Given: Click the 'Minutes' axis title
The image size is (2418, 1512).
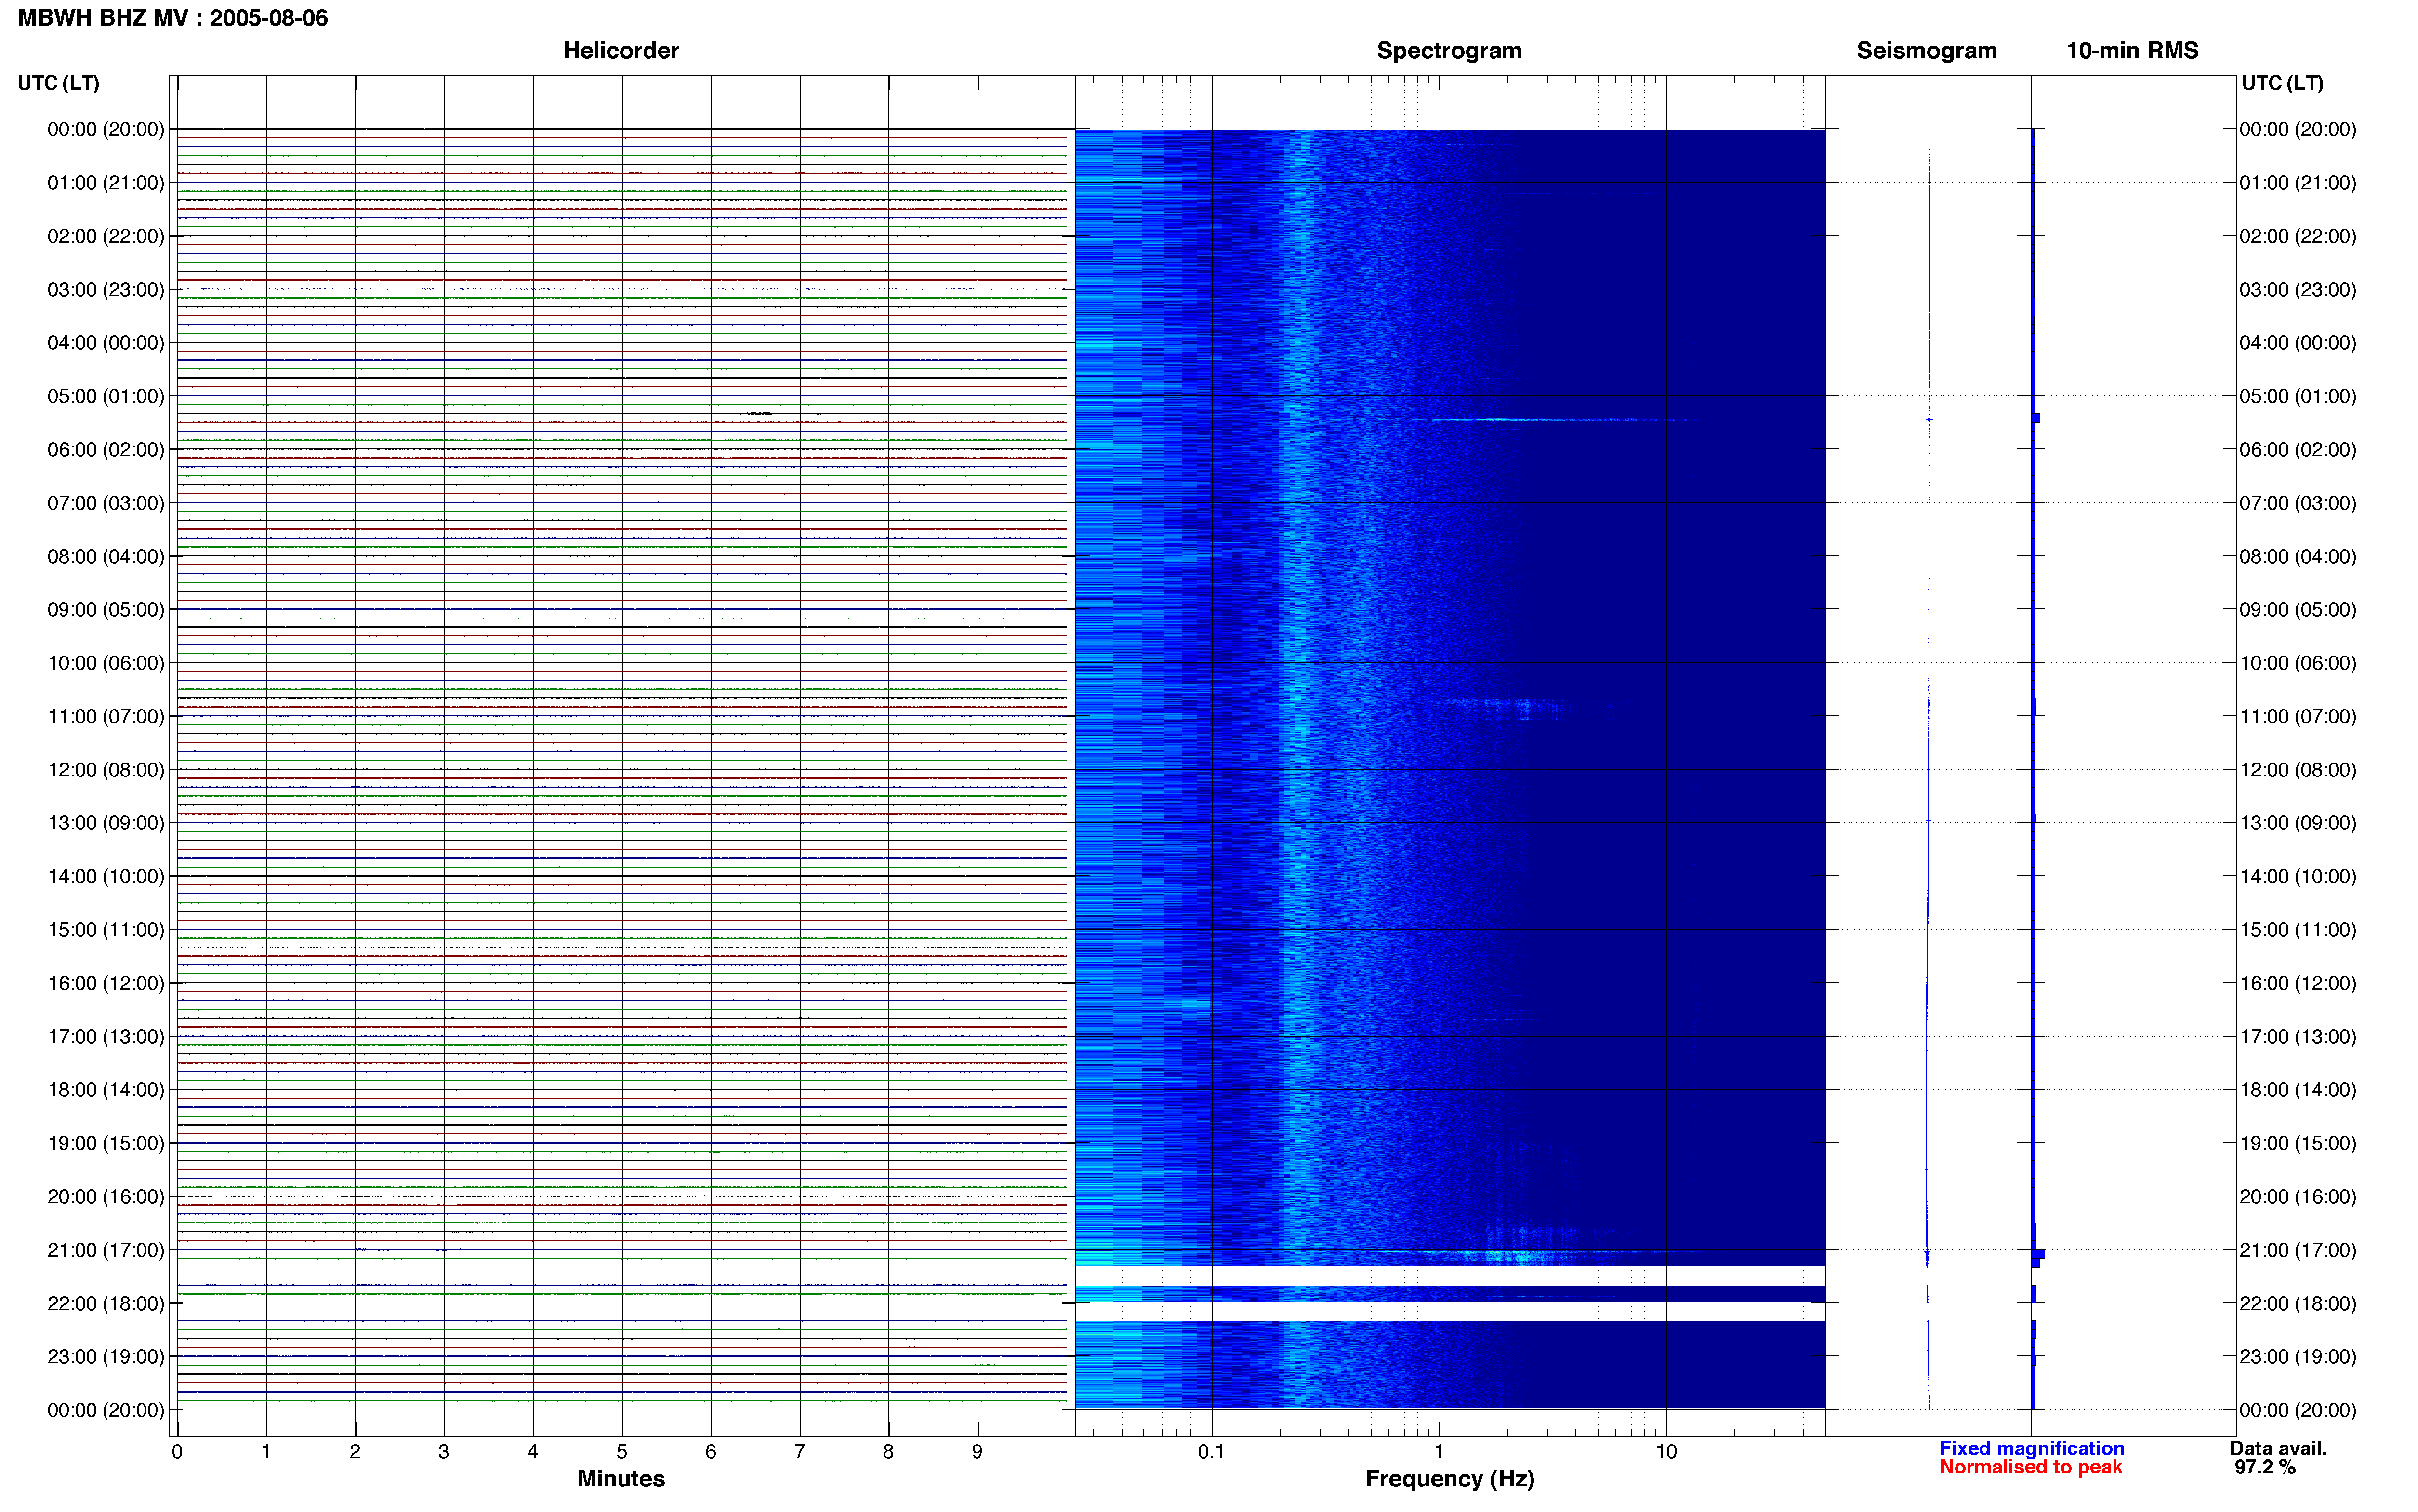Looking at the screenshot, I should coord(621,1479).
